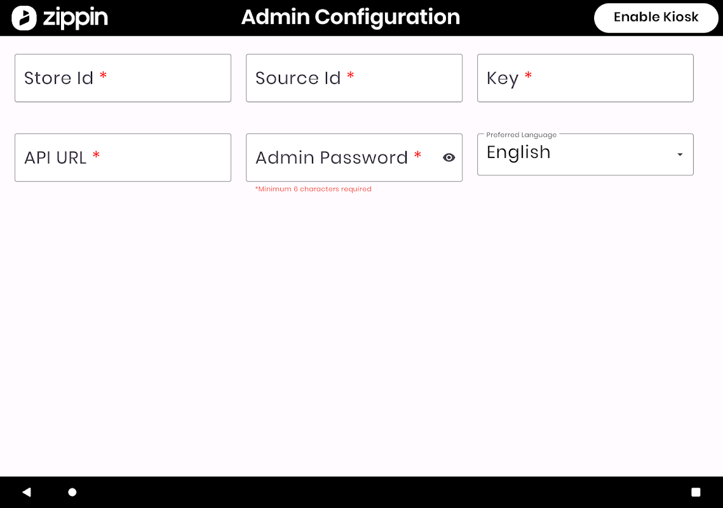Click the red asterisk beside Store Id
Viewport: 723px width, 508px height.
[x=103, y=77]
